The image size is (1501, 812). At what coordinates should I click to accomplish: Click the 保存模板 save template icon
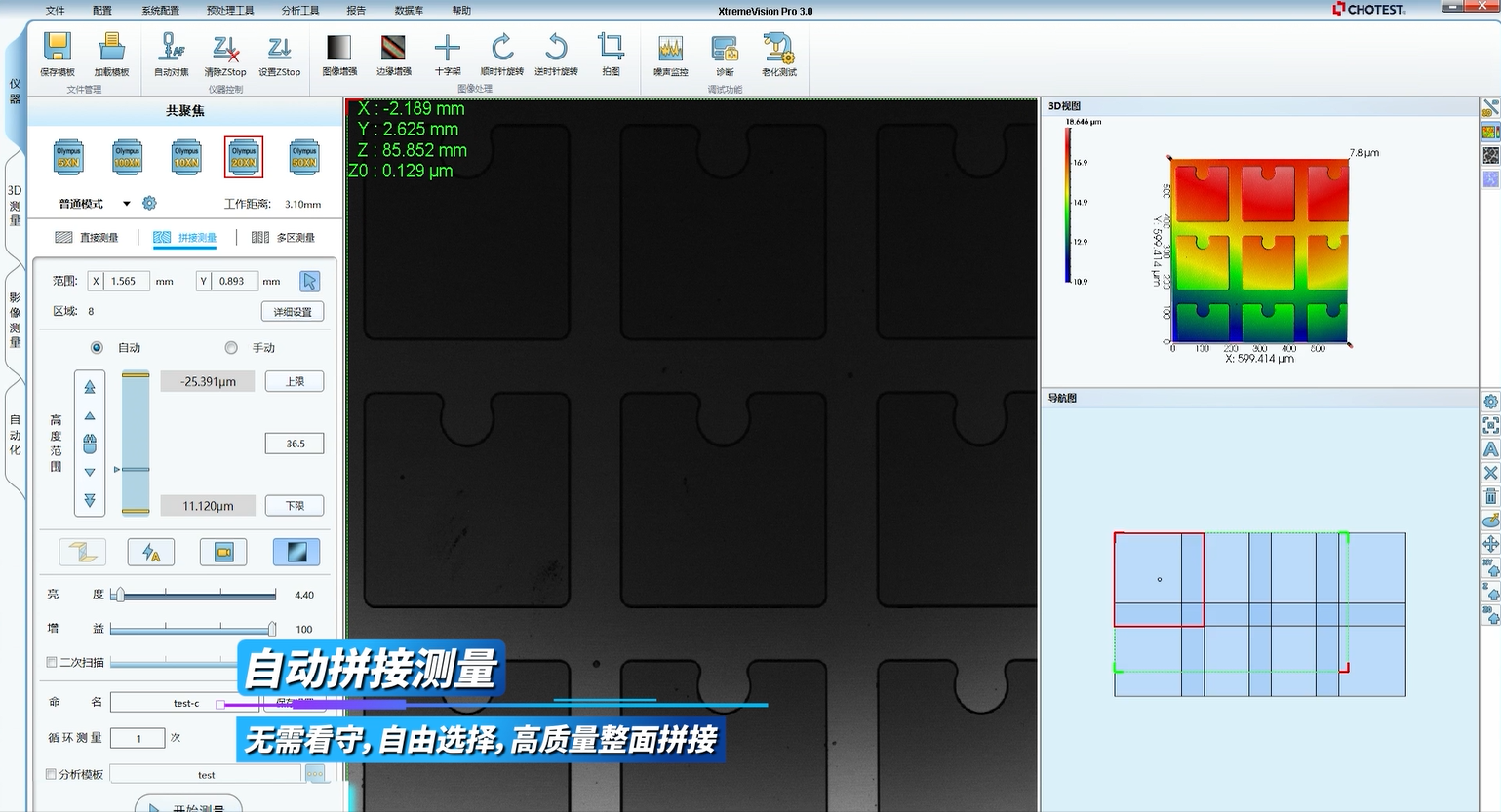(x=57, y=48)
